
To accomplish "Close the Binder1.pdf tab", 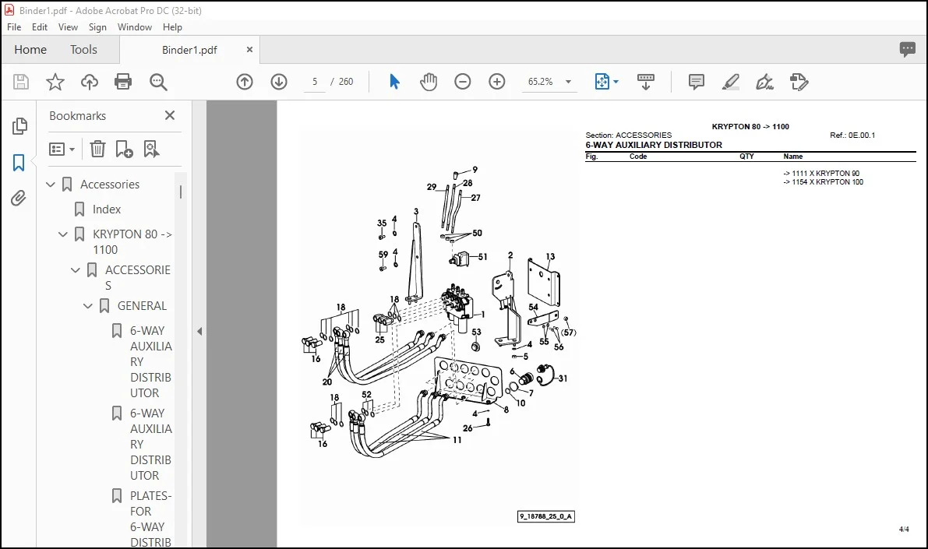I will [x=249, y=50].
